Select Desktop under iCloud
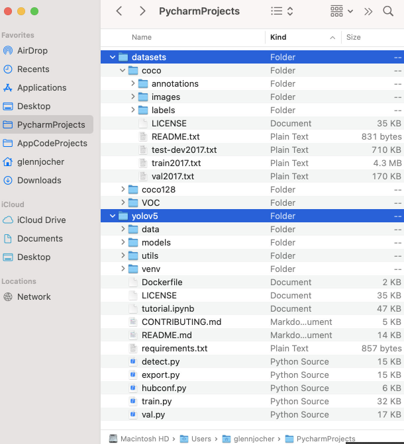Image resolution: width=404 pixels, height=444 pixels. point(34,257)
